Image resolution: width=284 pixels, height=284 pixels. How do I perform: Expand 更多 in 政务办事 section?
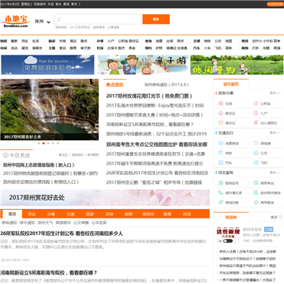coord(275,93)
